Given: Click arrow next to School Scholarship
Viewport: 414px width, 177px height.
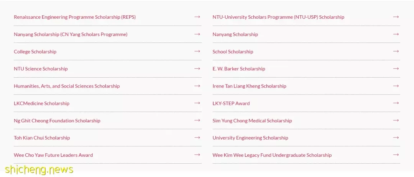Looking at the screenshot, I should (x=396, y=51).
